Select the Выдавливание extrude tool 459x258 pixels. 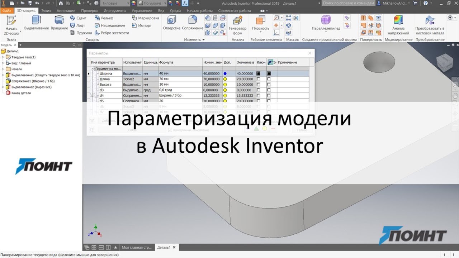click(37, 23)
